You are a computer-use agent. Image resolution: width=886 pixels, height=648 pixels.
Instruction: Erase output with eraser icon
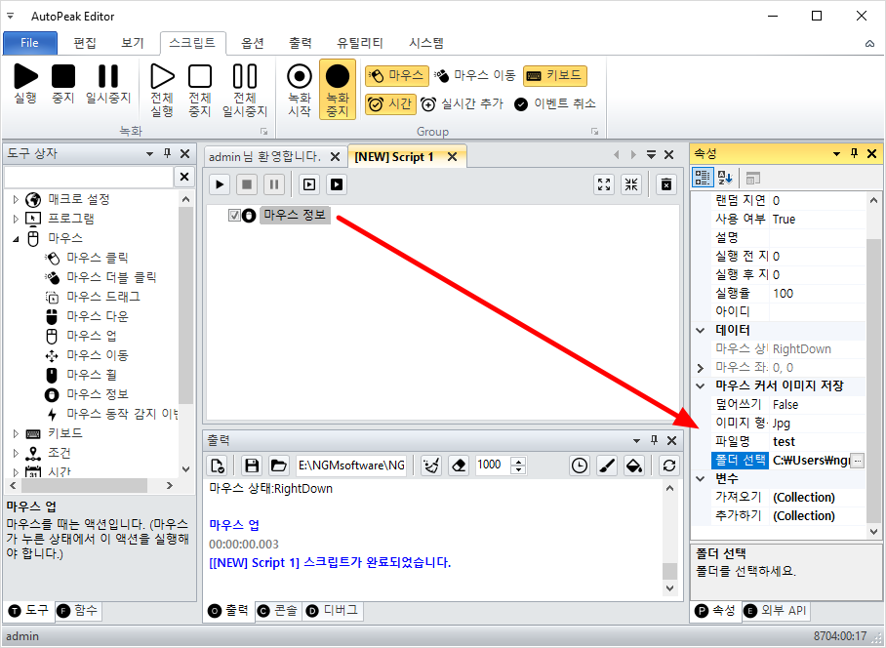point(459,466)
